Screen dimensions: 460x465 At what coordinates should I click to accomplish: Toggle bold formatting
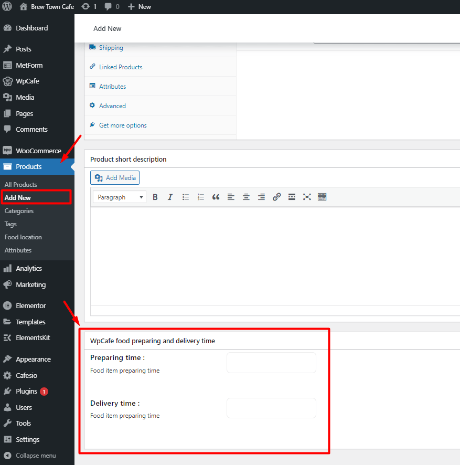[155, 197]
